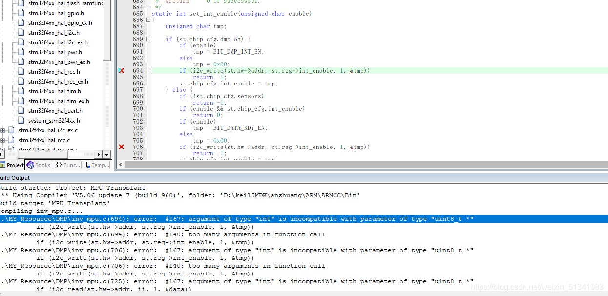The width and height of the screenshot is (608, 296).
Task: Collapse the if block fold at line 689
Action: tap(148, 39)
